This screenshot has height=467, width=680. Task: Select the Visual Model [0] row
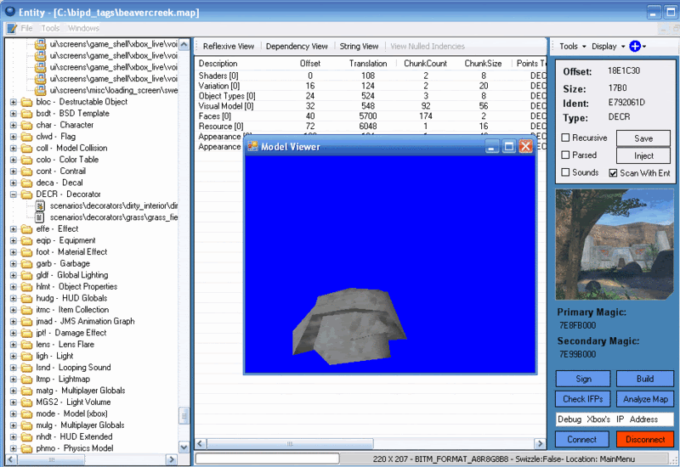(x=371, y=106)
